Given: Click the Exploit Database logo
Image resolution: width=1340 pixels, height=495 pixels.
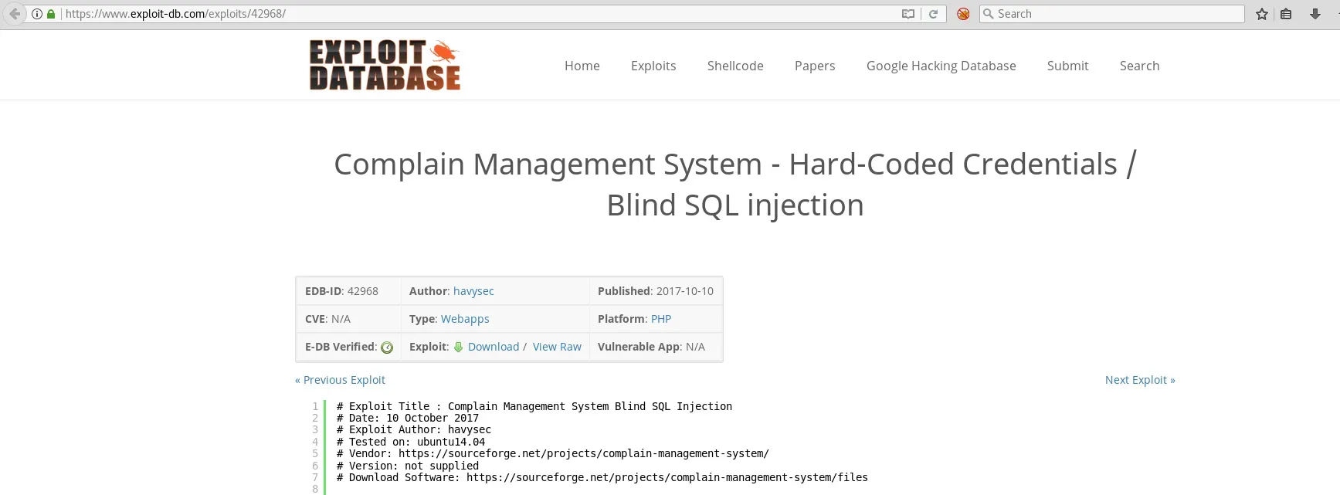Looking at the screenshot, I should click(385, 66).
